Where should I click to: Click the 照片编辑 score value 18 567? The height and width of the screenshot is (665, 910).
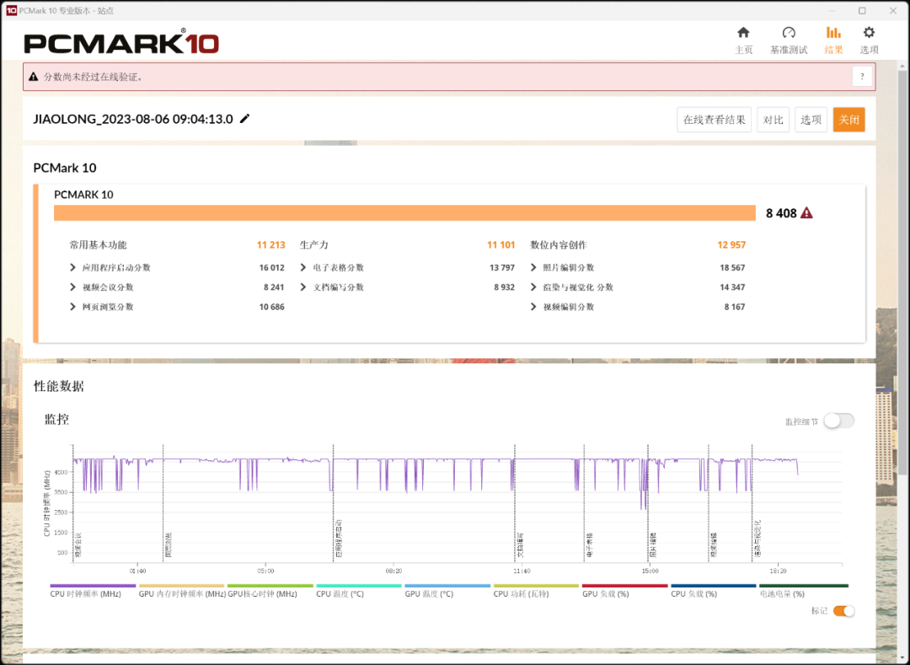[732, 267]
